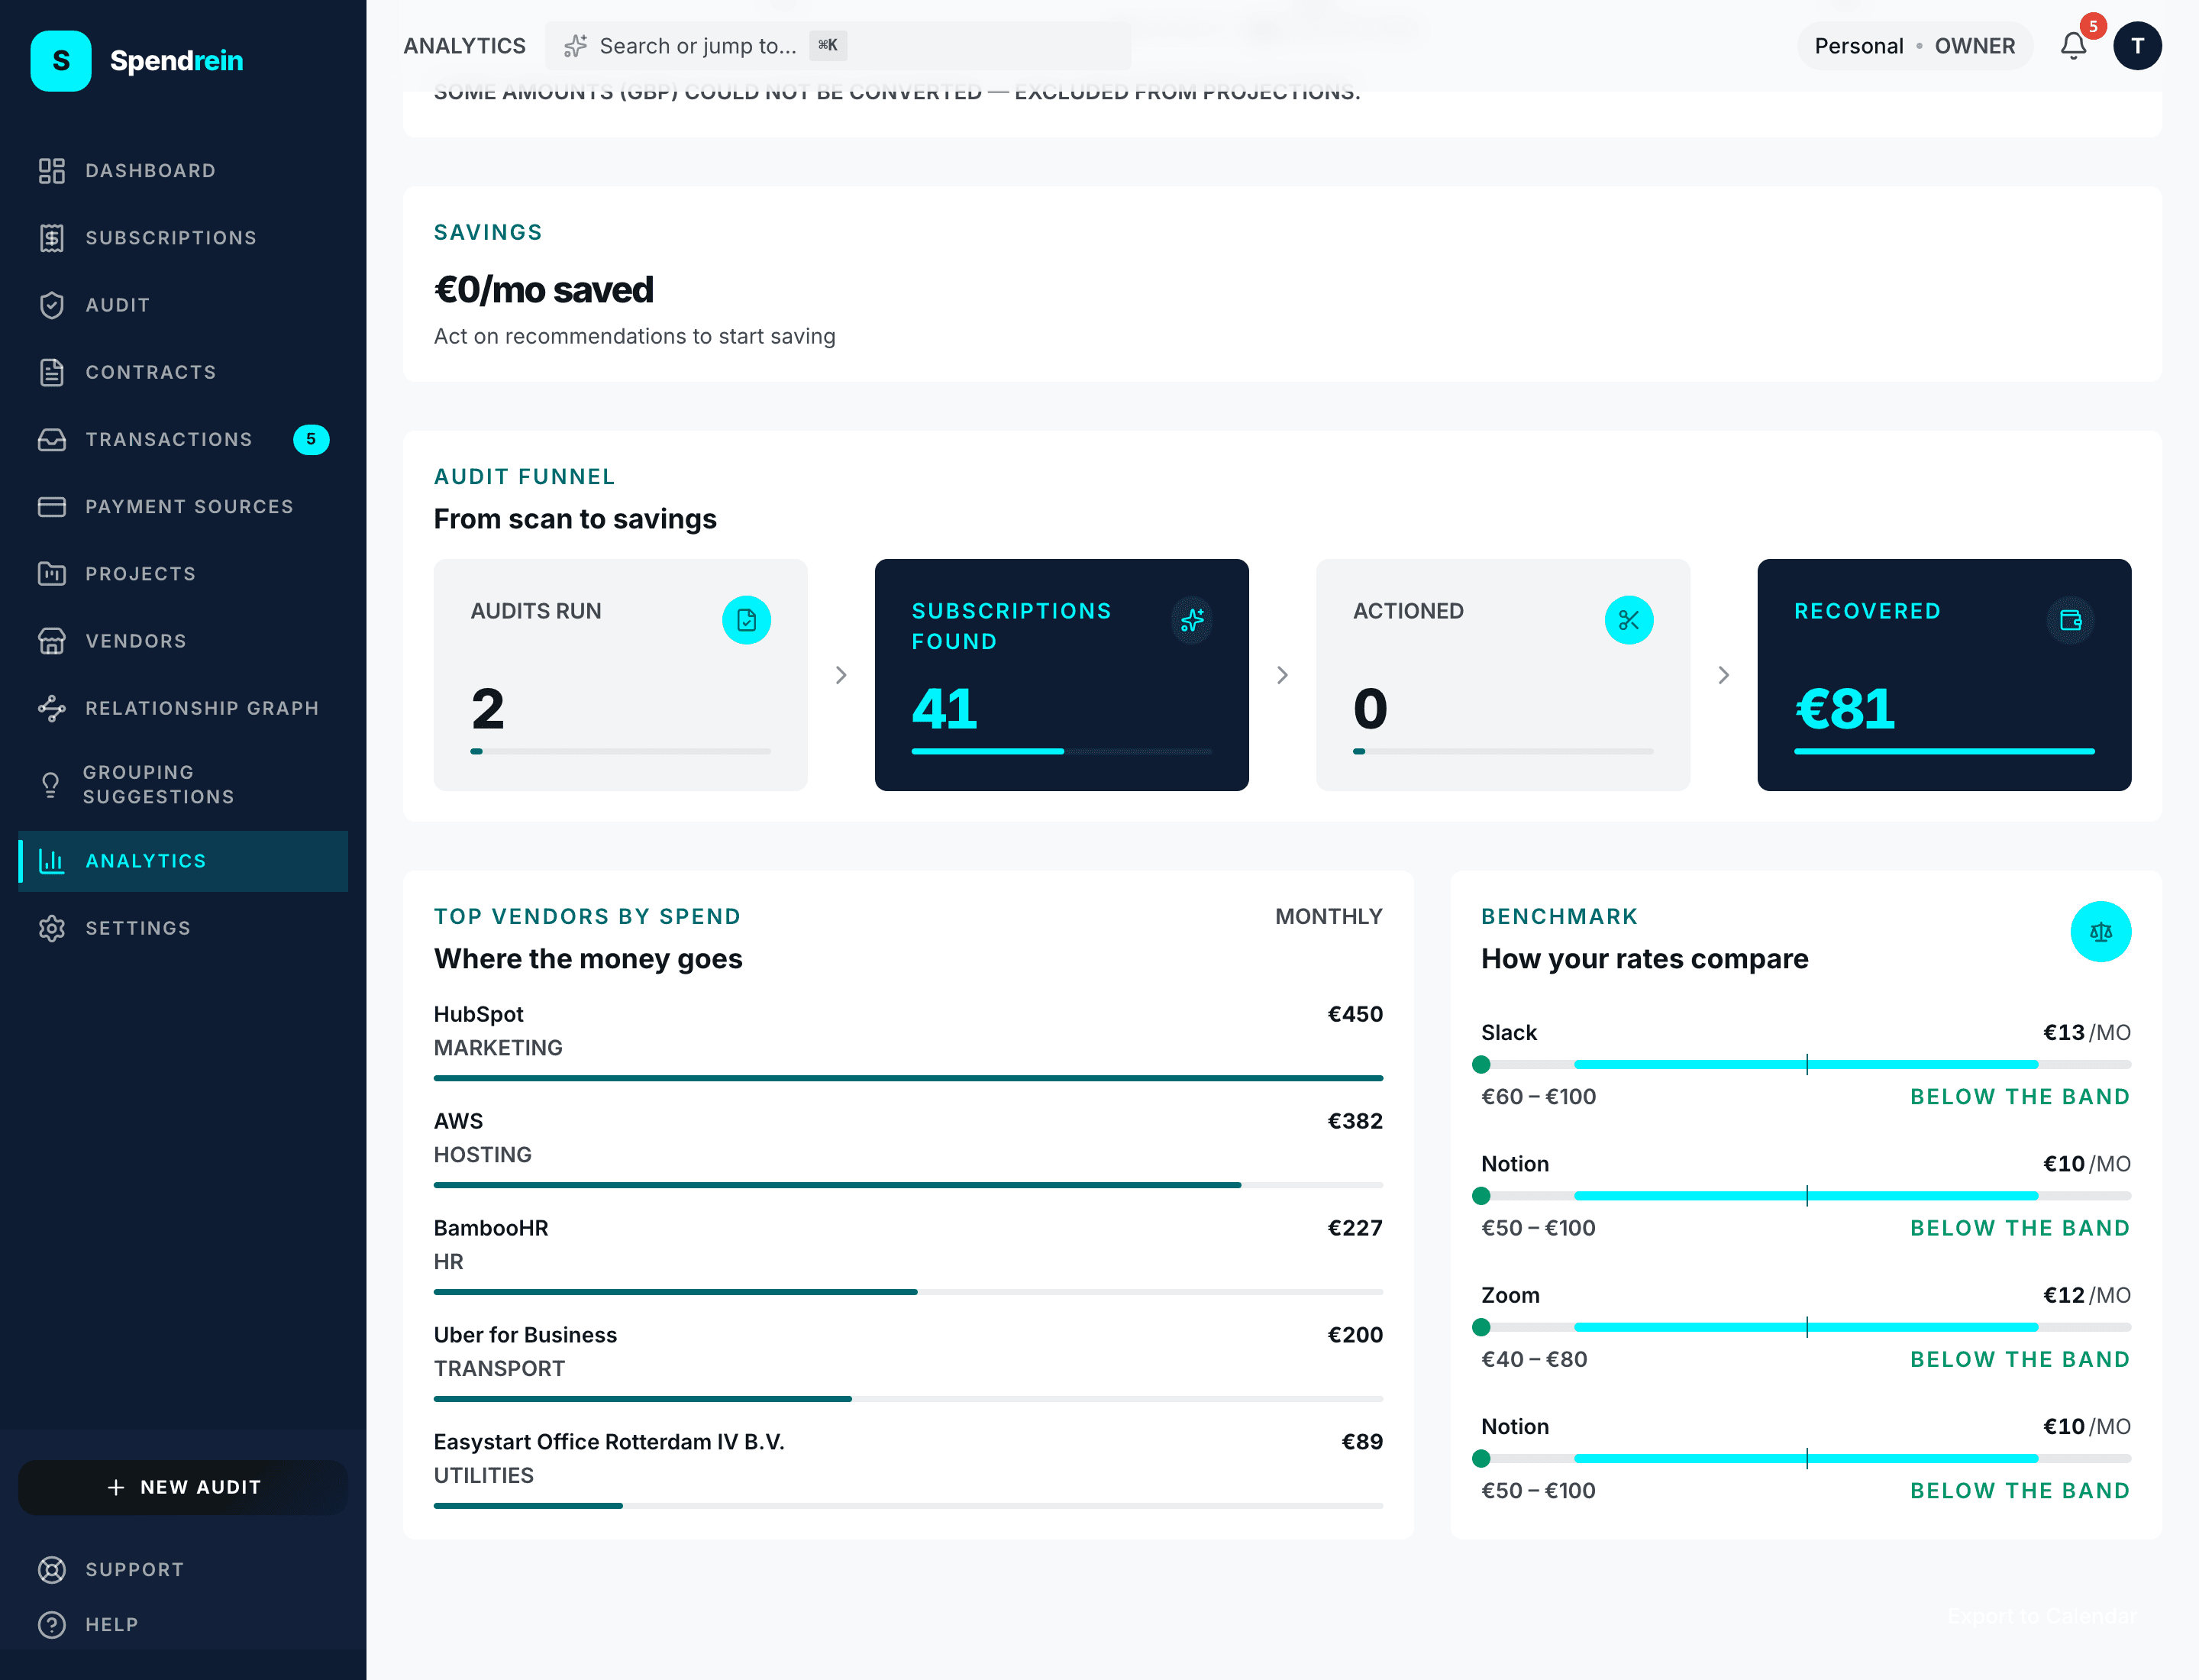Click the Subscriptions Found sparkle icon
Image resolution: width=2199 pixels, height=1680 pixels.
click(1192, 620)
